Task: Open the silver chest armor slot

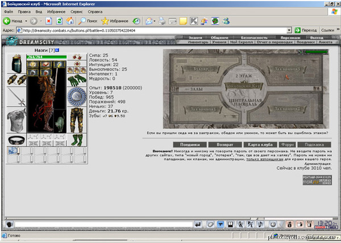Action: pos(16,120)
